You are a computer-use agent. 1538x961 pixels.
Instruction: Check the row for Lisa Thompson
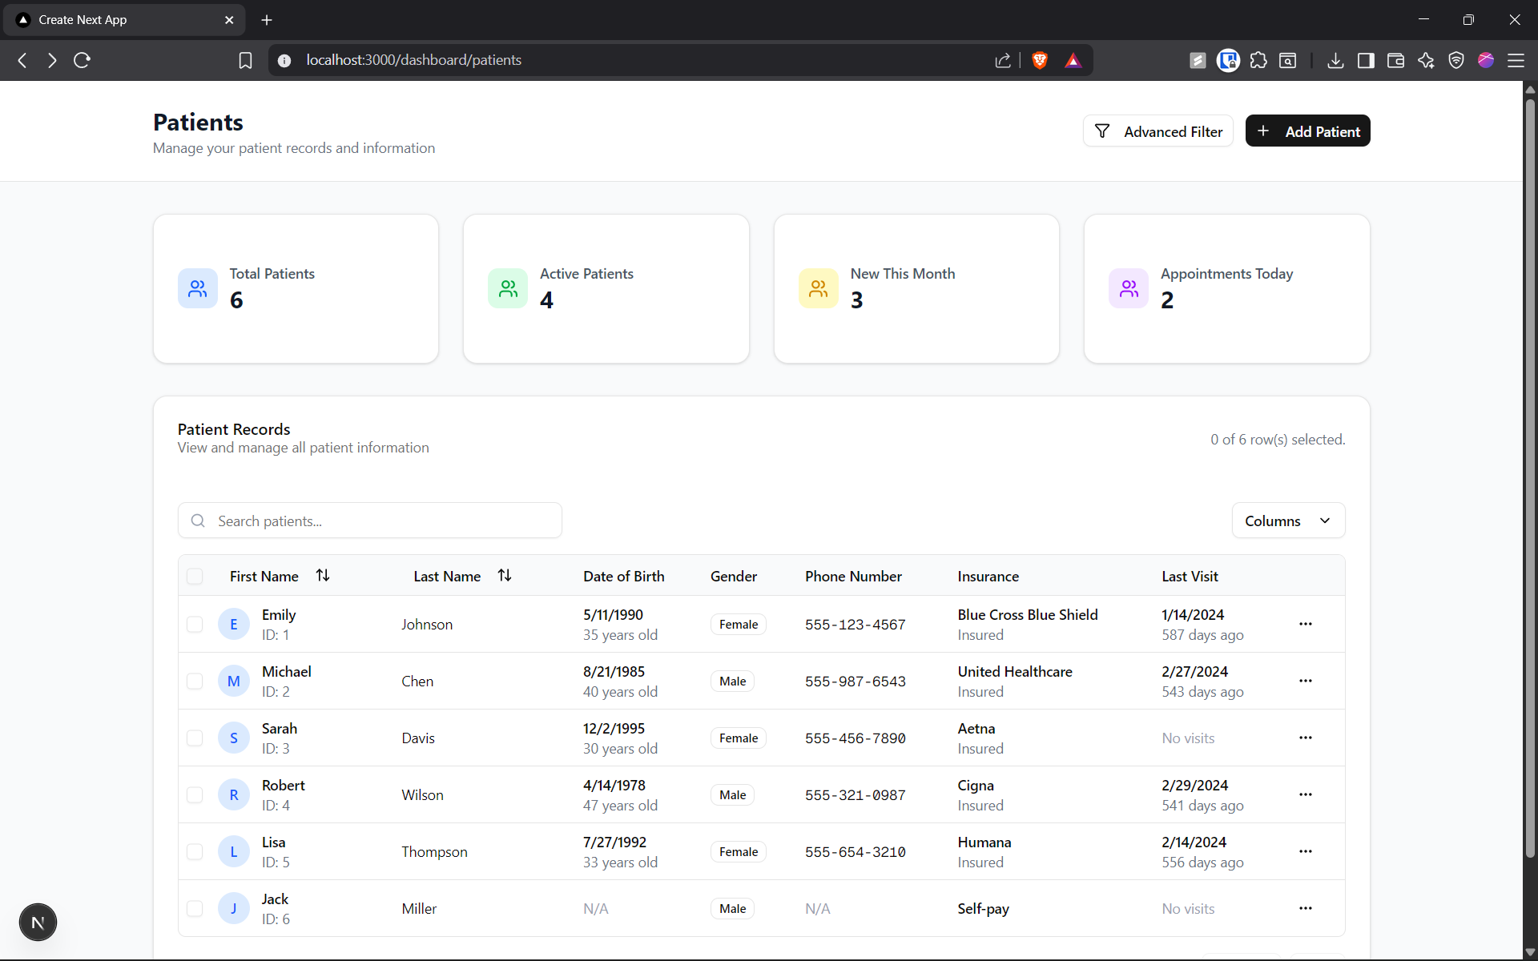195,851
